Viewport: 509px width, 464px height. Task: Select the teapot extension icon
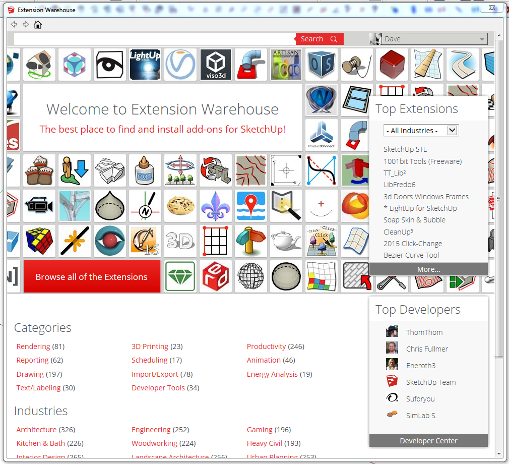(286, 241)
